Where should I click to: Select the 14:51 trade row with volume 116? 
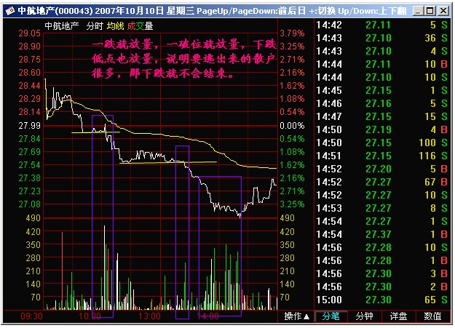point(384,156)
